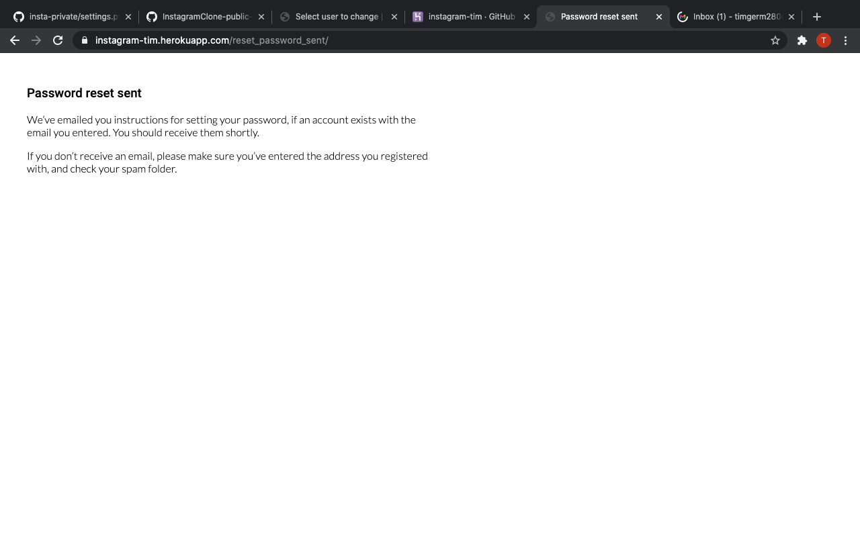View site security lock info
860x537 pixels.
(85, 40)
